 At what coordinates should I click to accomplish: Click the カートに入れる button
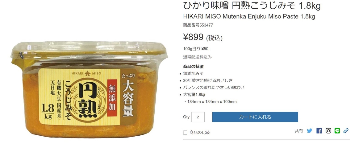pyautogui.click(x=255, y=117)
